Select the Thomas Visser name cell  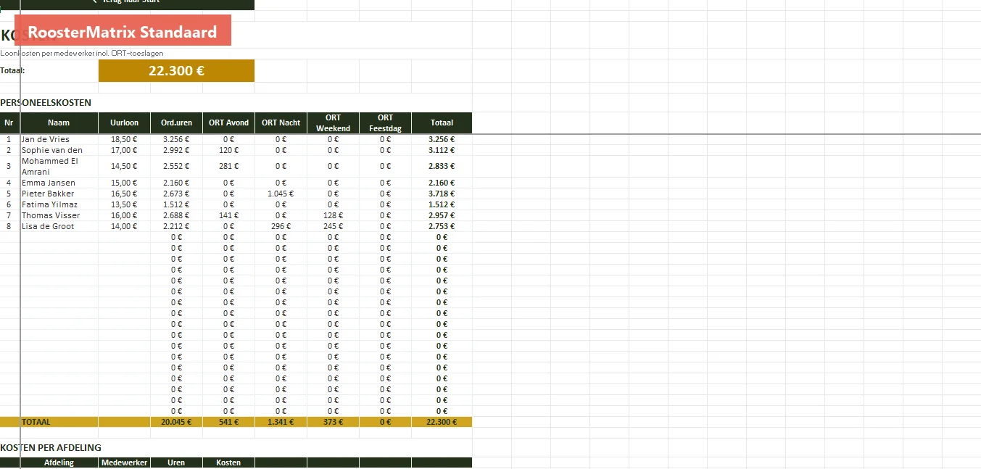(x=59, y=215)
